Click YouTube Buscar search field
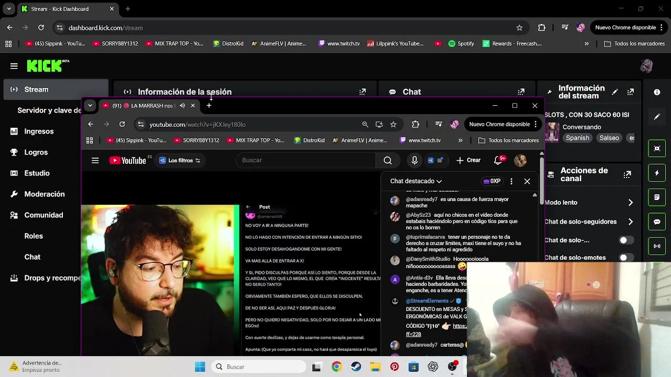Image resolution: width=671 pixels, height=377 pixels. coord(306,160)
